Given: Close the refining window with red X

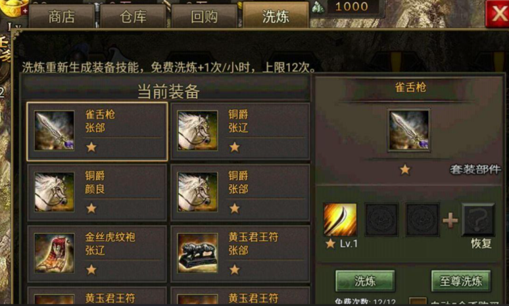Looking at the screenshot, I should (x=497, y=14).
